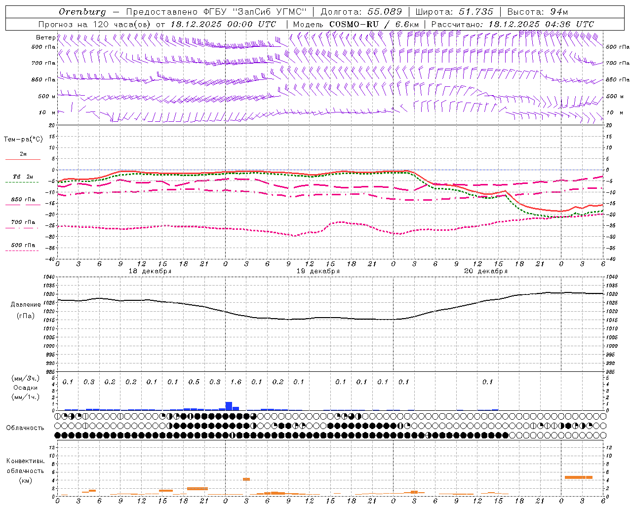This screenshot has height=505, width=632.
Task: Select the 20 декабря date label
Action: pos(486,271)
